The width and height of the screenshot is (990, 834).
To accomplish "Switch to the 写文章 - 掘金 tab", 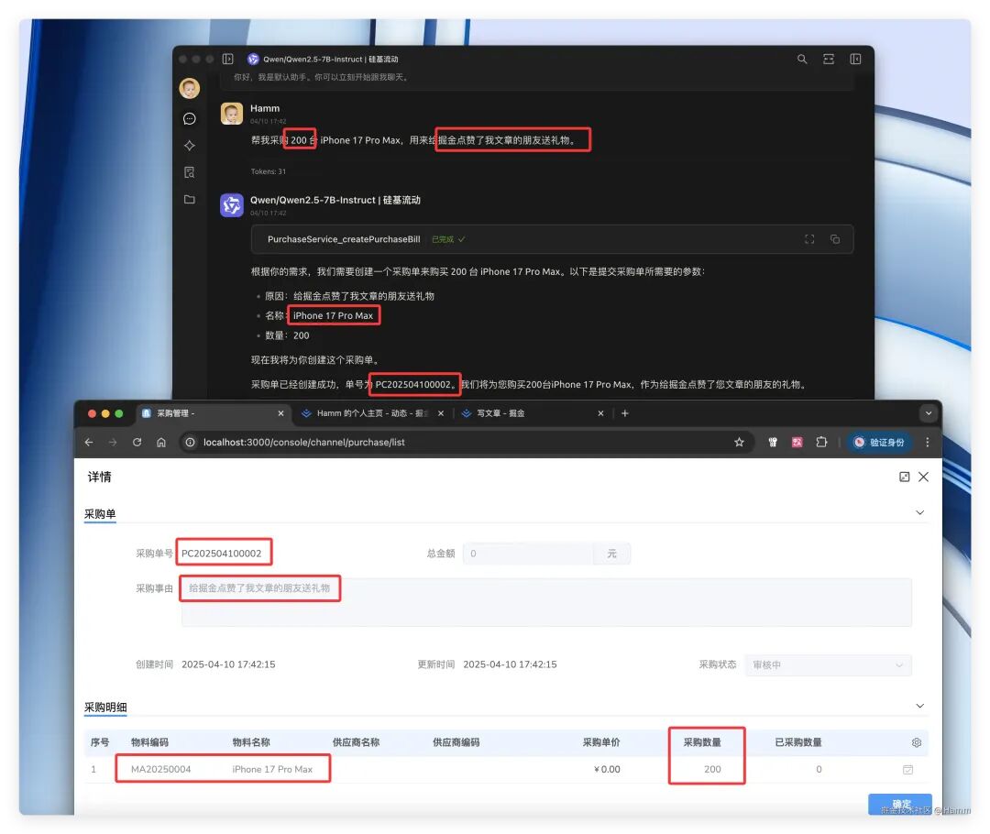I will tap(531, 413).
